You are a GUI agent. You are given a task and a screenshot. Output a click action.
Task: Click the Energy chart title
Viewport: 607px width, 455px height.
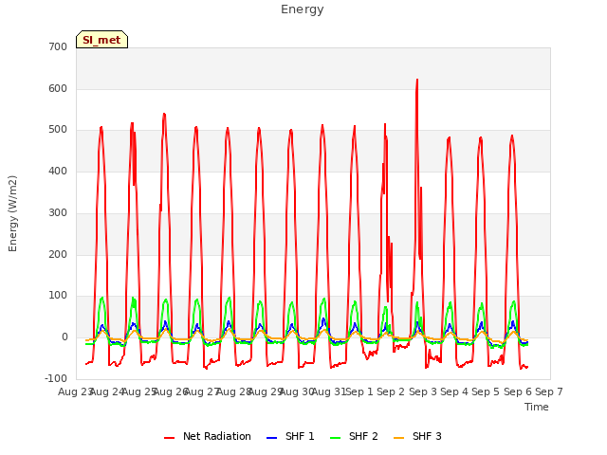[x=303, y=9]
